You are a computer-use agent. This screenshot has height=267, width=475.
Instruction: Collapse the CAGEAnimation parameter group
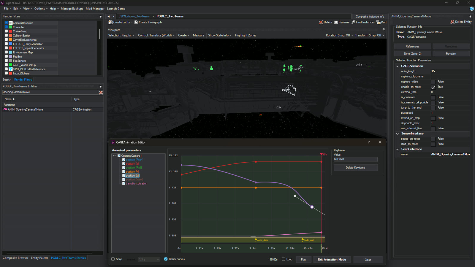coord(398,66)
